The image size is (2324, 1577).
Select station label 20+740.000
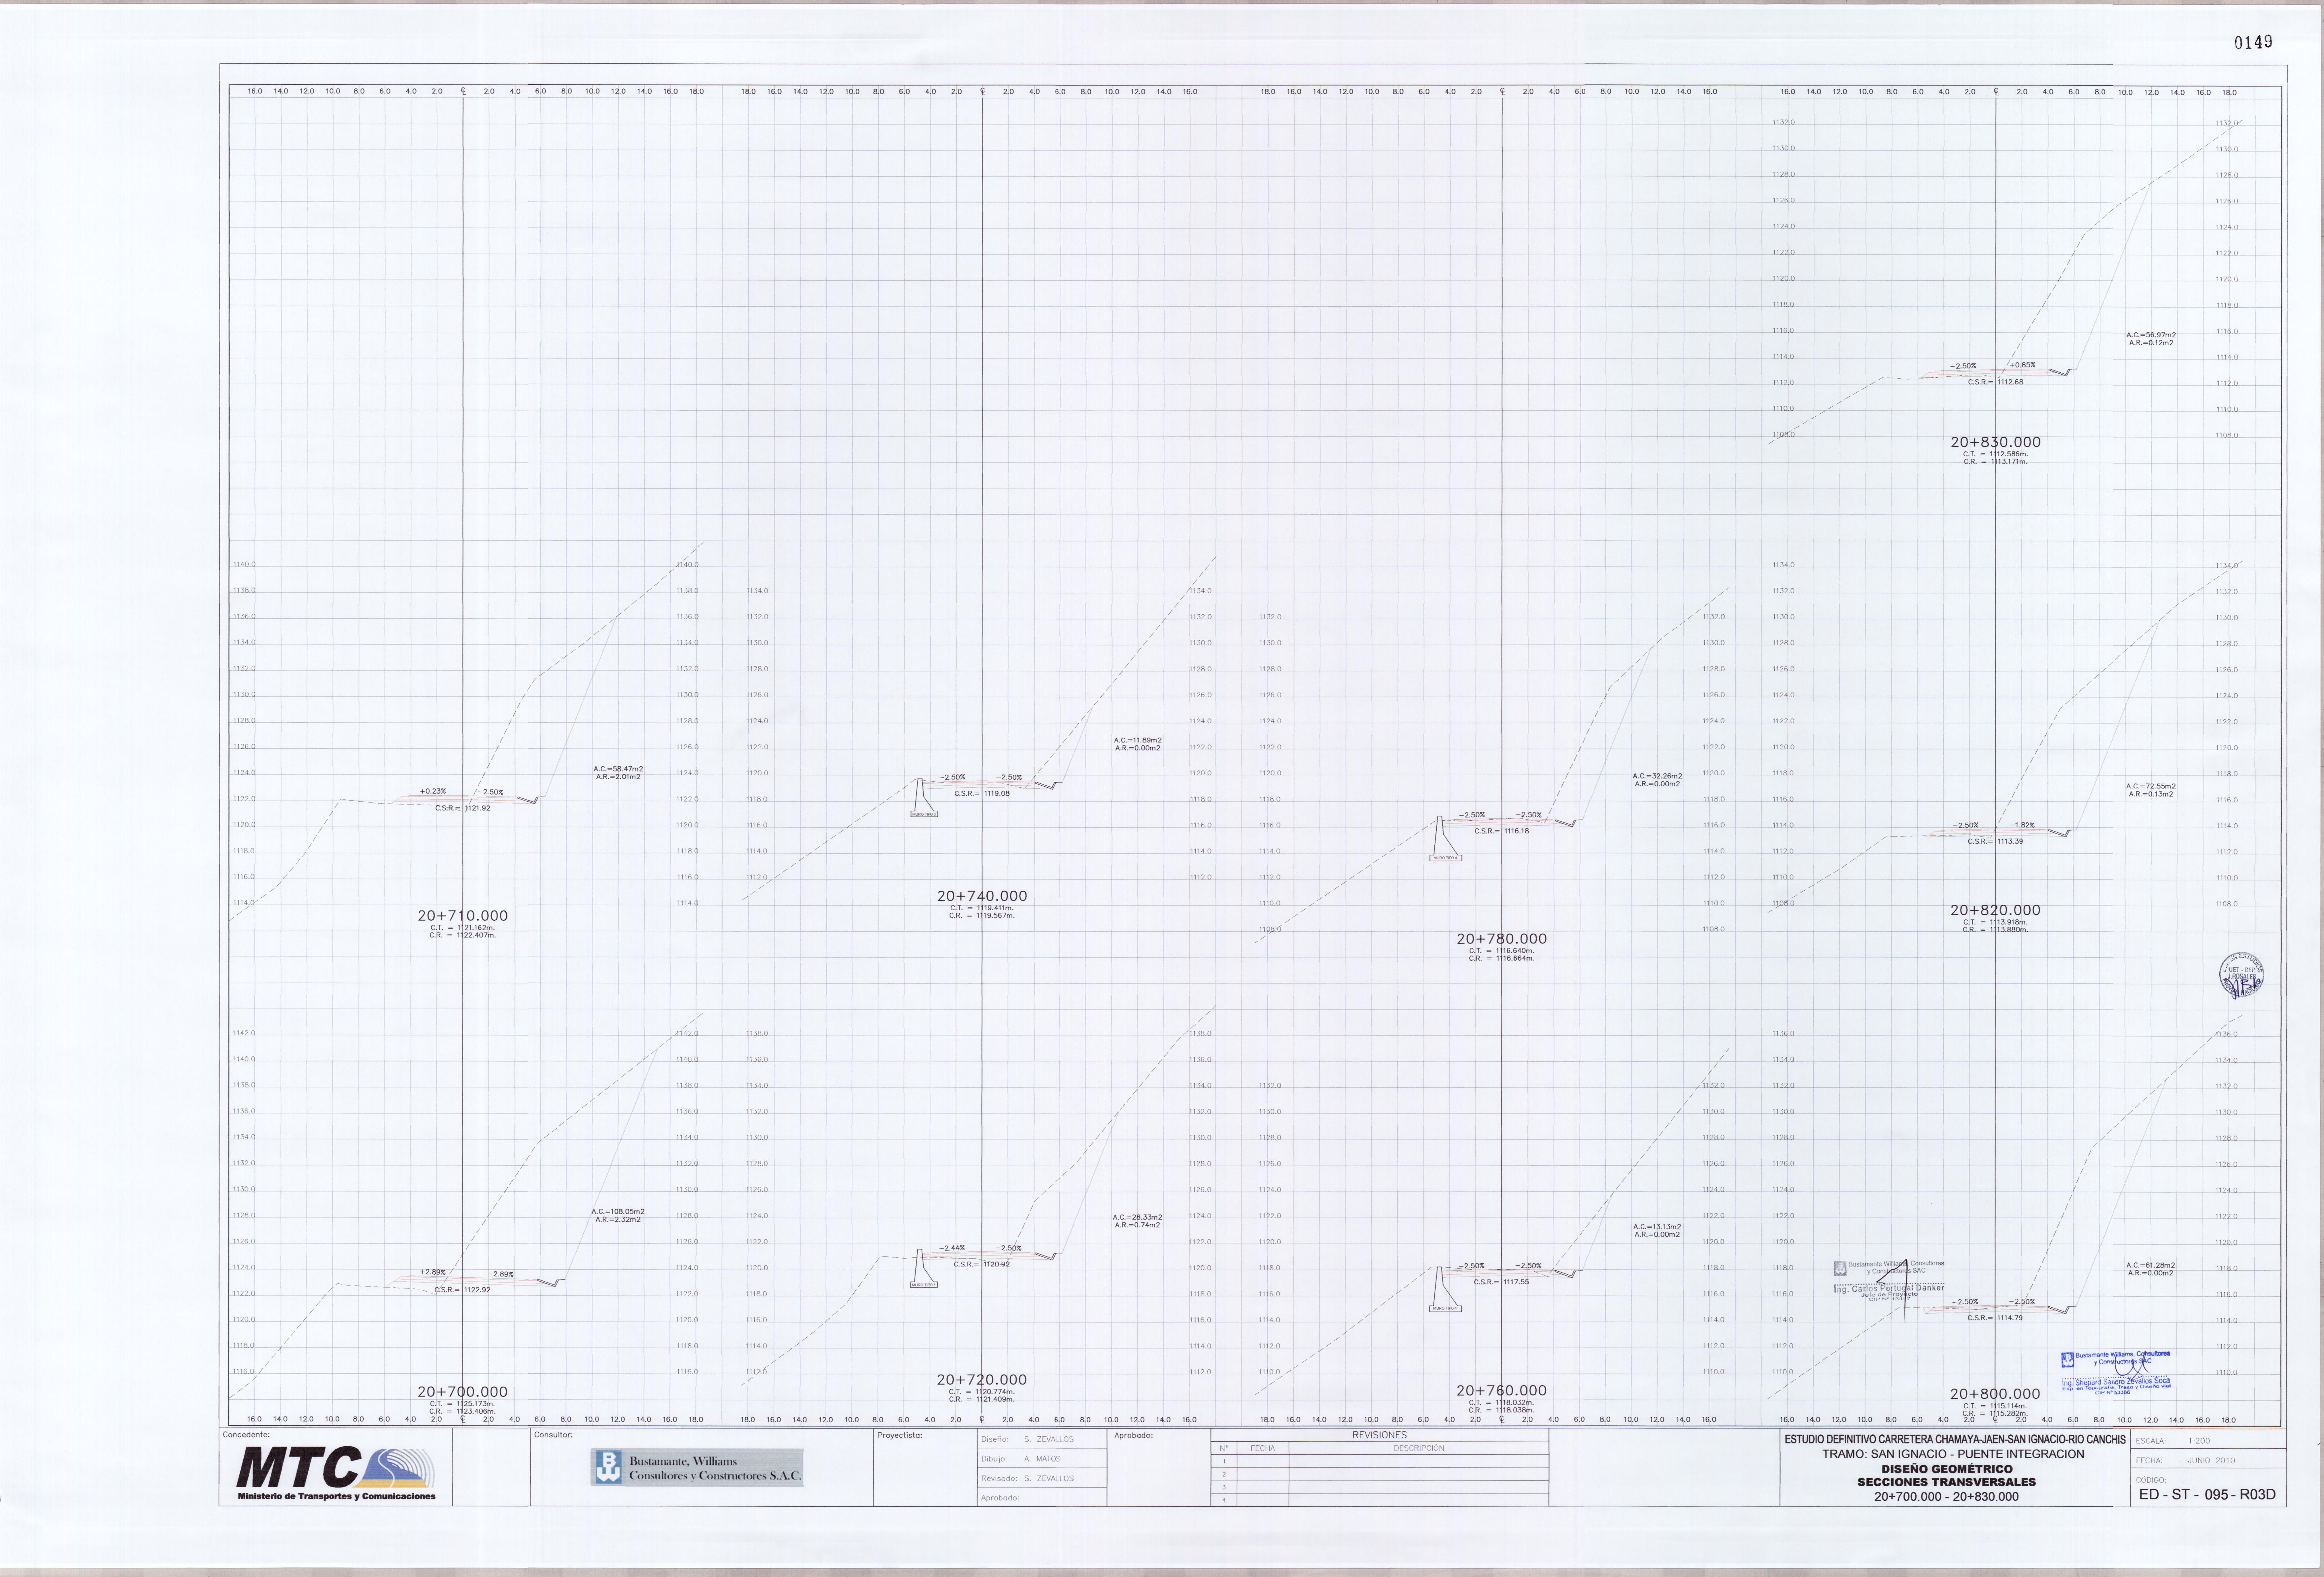(982, 896)
